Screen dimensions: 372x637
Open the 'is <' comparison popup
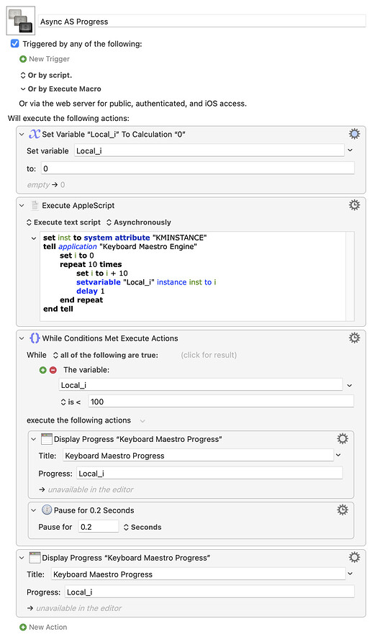(x=71, y=402)
